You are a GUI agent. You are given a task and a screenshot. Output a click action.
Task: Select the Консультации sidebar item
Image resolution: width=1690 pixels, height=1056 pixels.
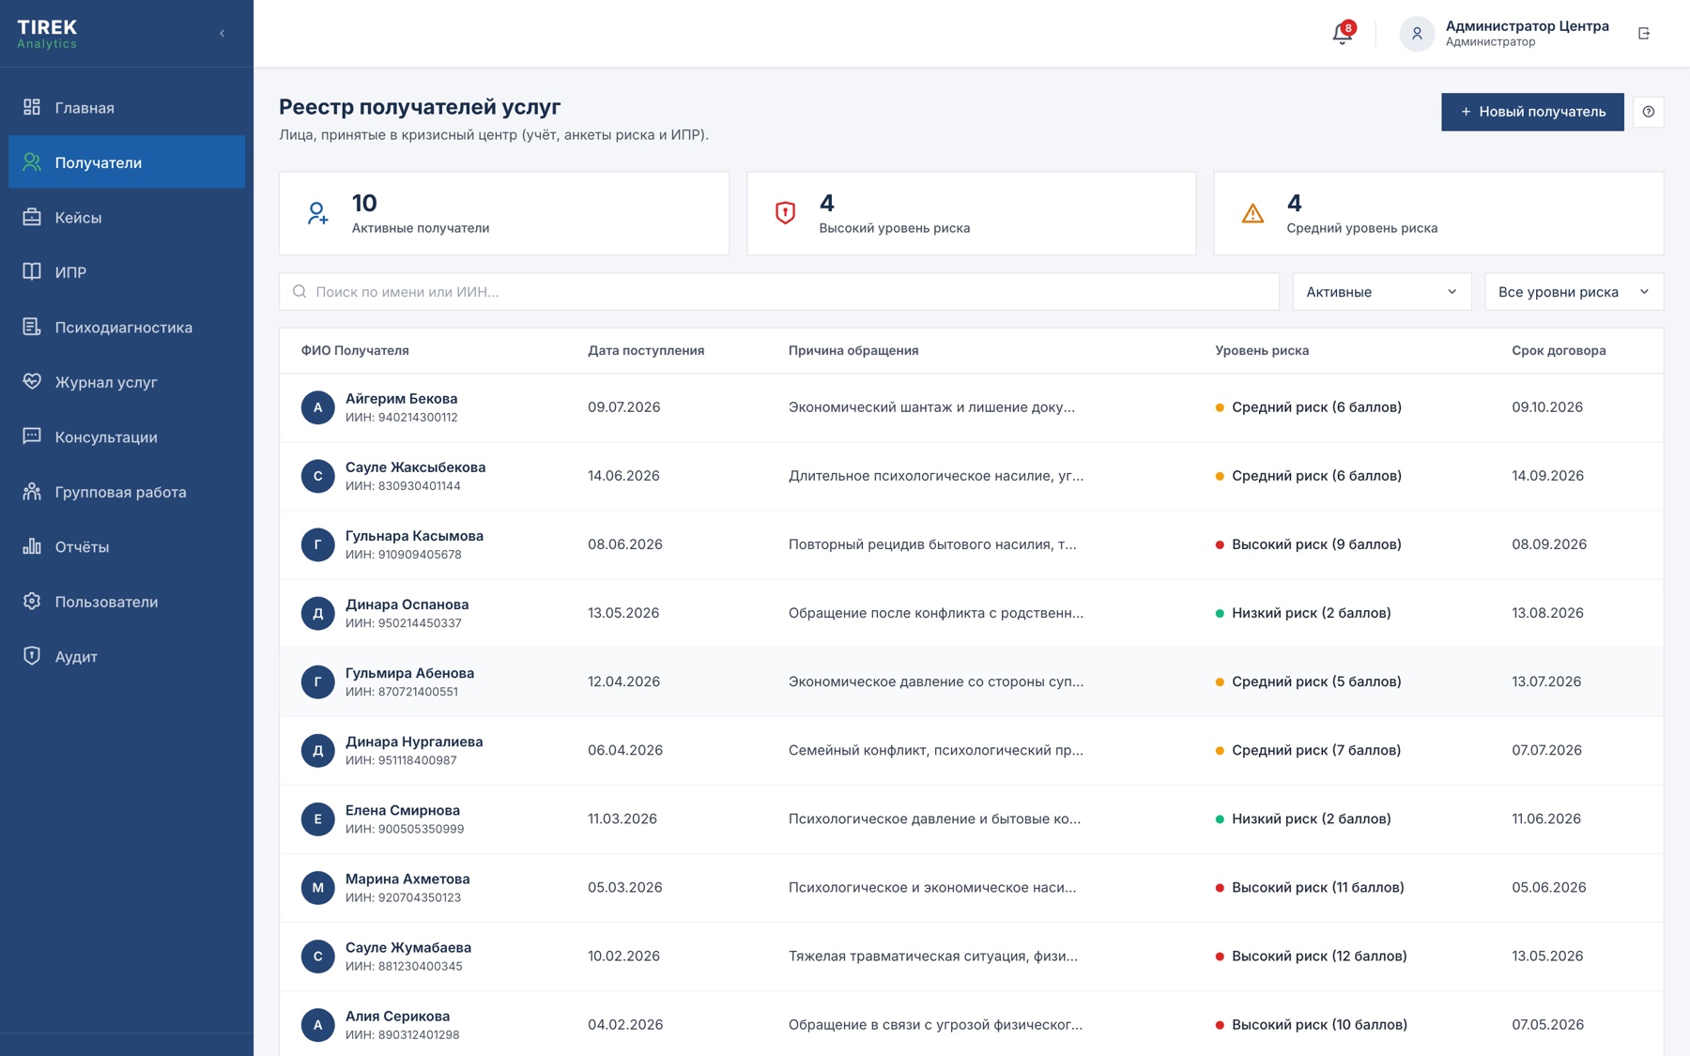127,437
